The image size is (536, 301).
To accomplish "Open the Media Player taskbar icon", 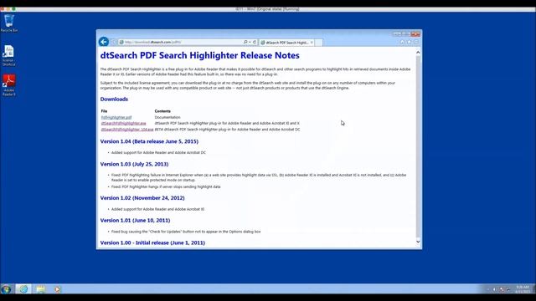I will click(57, 289).
